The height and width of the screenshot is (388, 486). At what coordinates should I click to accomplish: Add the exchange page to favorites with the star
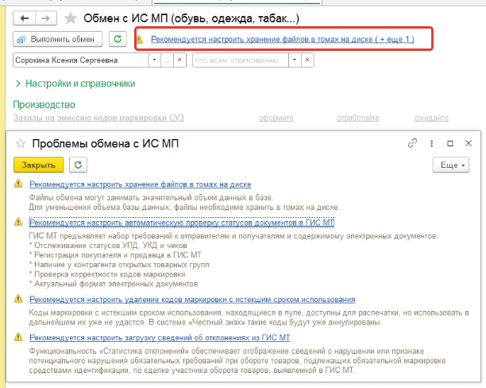[x=70, y=17]
